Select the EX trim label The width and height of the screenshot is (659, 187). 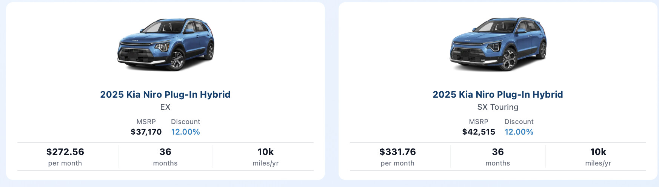pos(165,107)
